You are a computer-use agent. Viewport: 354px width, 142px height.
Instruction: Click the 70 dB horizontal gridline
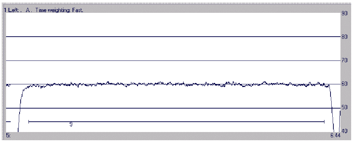tap(173, 61)
